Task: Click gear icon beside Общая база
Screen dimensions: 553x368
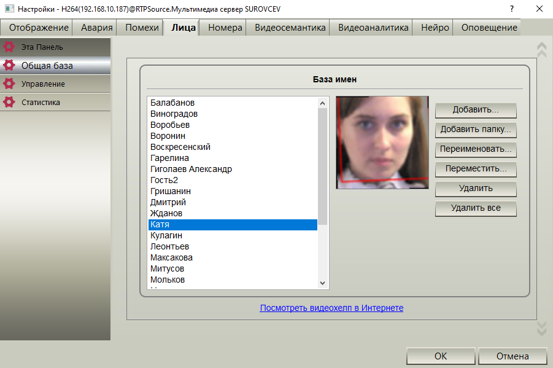Action: click(x=9, y=65)
